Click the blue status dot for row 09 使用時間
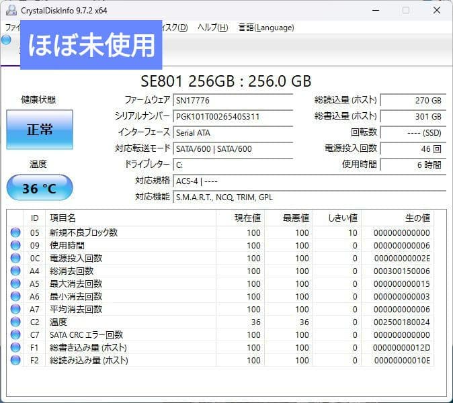Screen dimensions: 453x403 (x=15, y=245)
